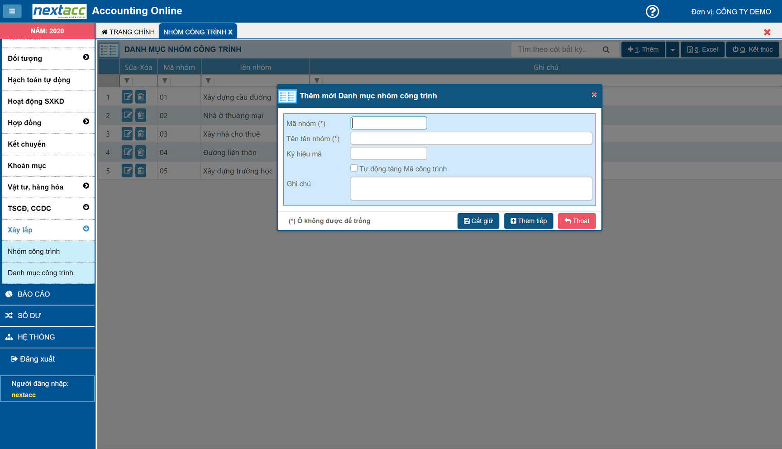Screen dimensions: 782x449
Task: Click delete trash icon for row 02
Action: 141,115
